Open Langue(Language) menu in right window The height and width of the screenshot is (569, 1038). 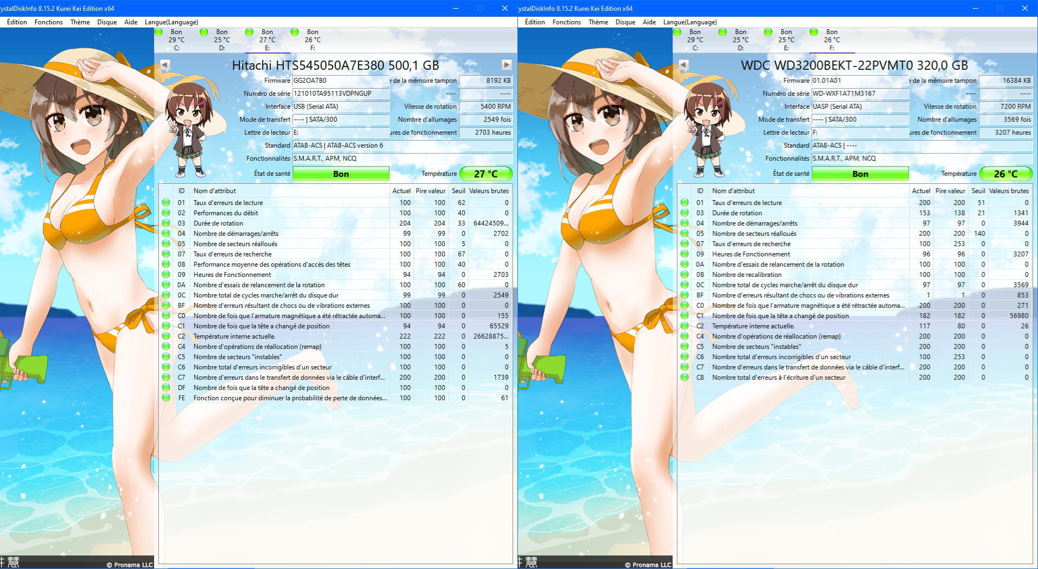pos(690,22)
